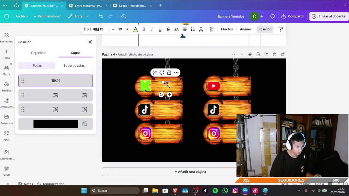Lock page 4 with padlock icon
The image size is (349, 196).
(x=258, y=54)
